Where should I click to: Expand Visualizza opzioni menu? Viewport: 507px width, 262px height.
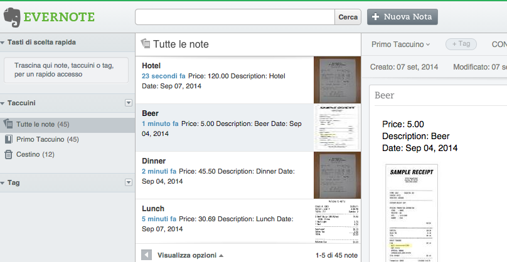click(x=190, y=255)
